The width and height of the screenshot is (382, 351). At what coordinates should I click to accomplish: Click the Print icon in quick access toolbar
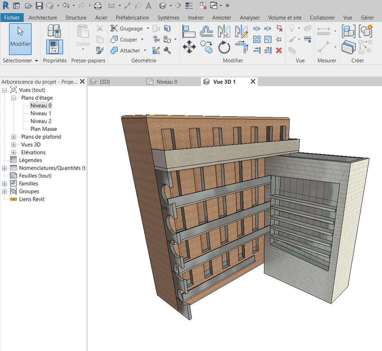(x=98, y=5)
